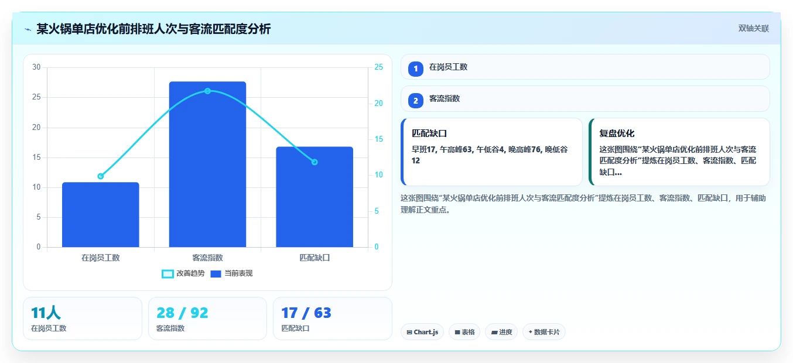Open the 匹配缺口 detail card
Screen dimensions: 793x363
point(491,152)
